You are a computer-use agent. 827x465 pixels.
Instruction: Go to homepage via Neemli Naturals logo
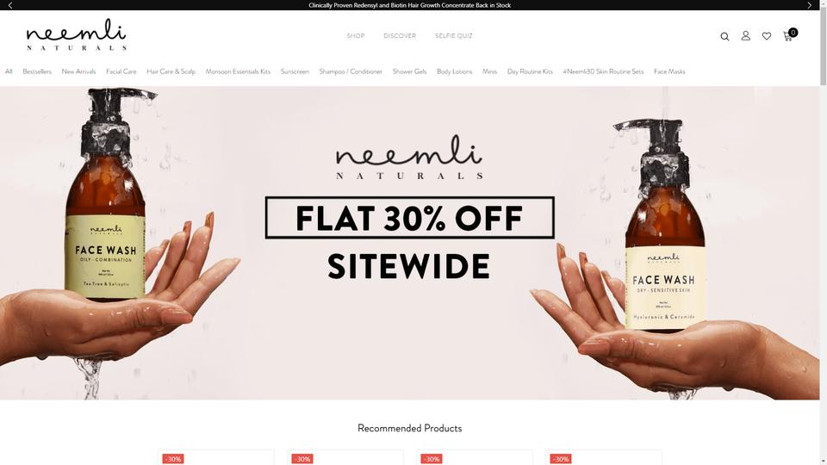coord(77,34)
